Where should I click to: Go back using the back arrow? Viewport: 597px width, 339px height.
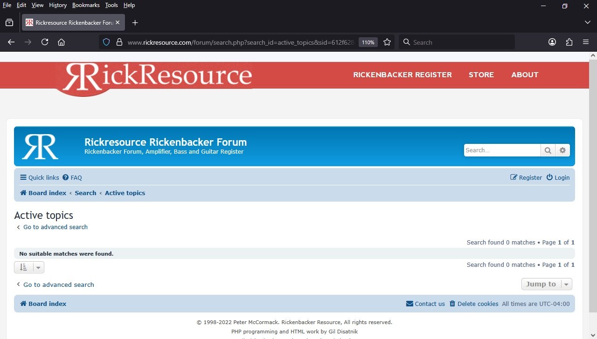pos(11,42)
